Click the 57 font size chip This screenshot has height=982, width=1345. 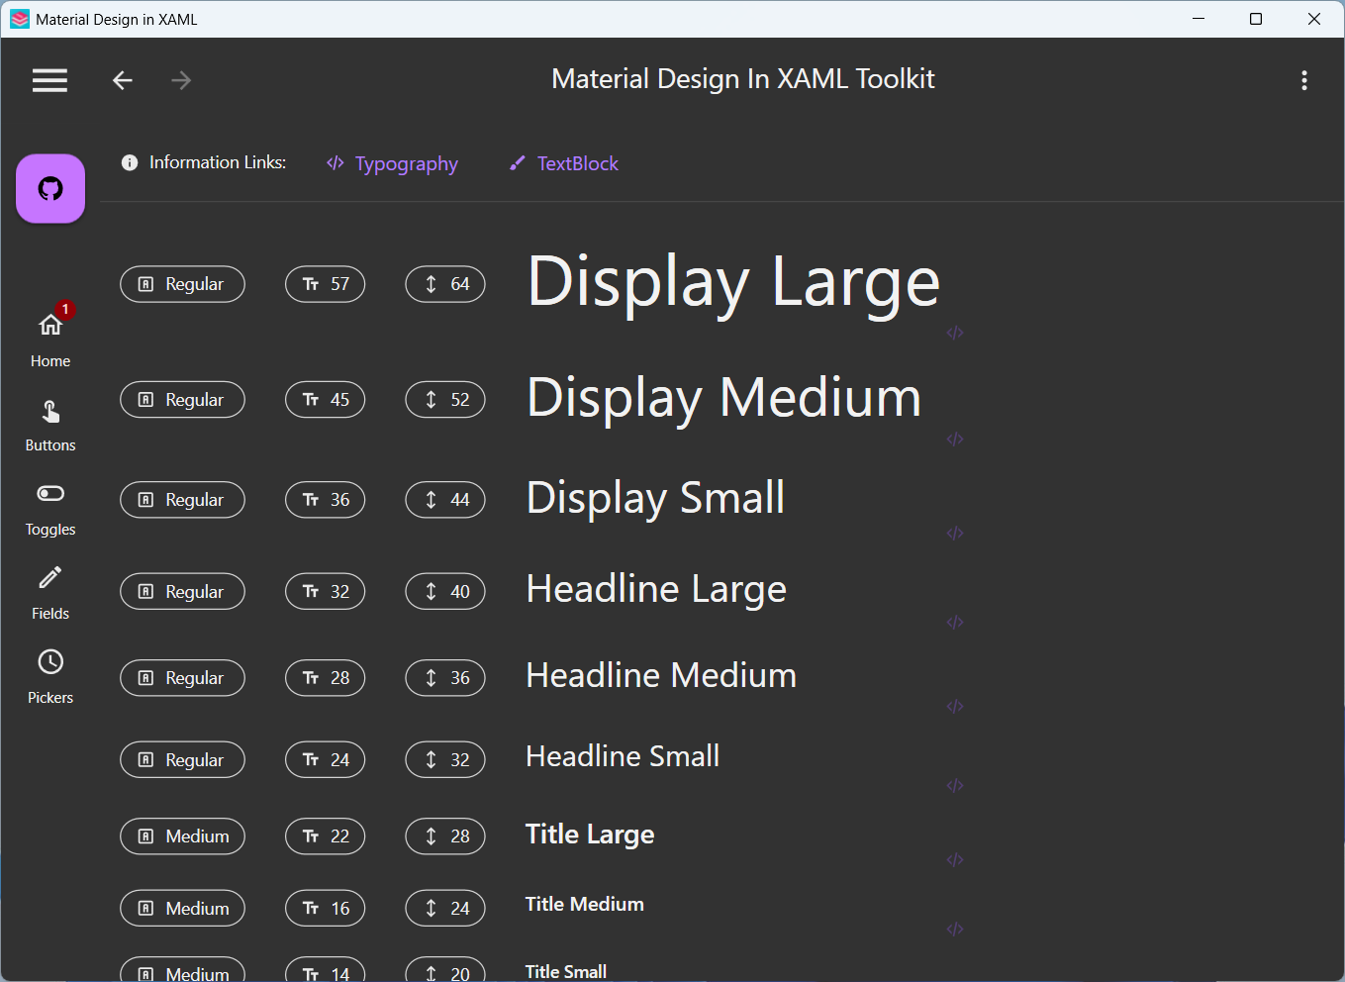pos(325,284)
